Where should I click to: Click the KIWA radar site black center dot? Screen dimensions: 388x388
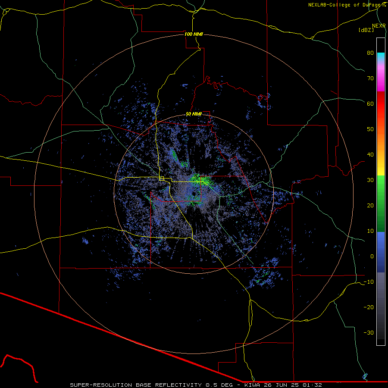[x=194, y=194]
